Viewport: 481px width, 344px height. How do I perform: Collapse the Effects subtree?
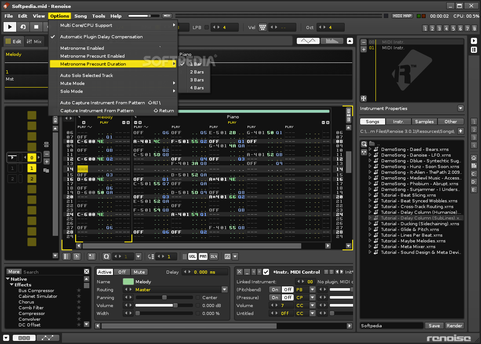[11, 285]
